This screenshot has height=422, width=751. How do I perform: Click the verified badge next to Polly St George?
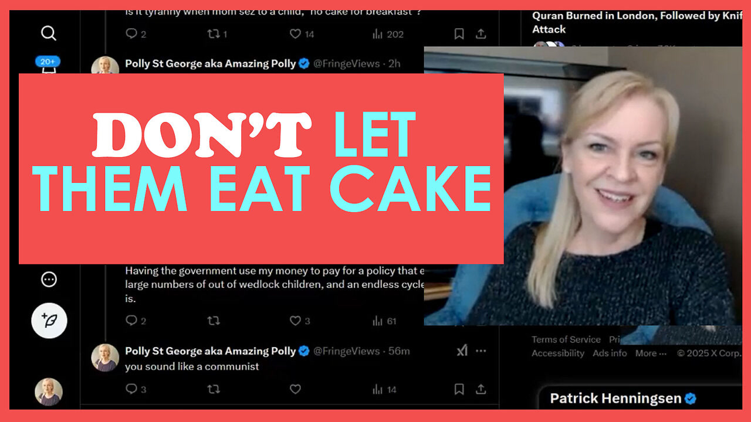[x=303, y=63]
